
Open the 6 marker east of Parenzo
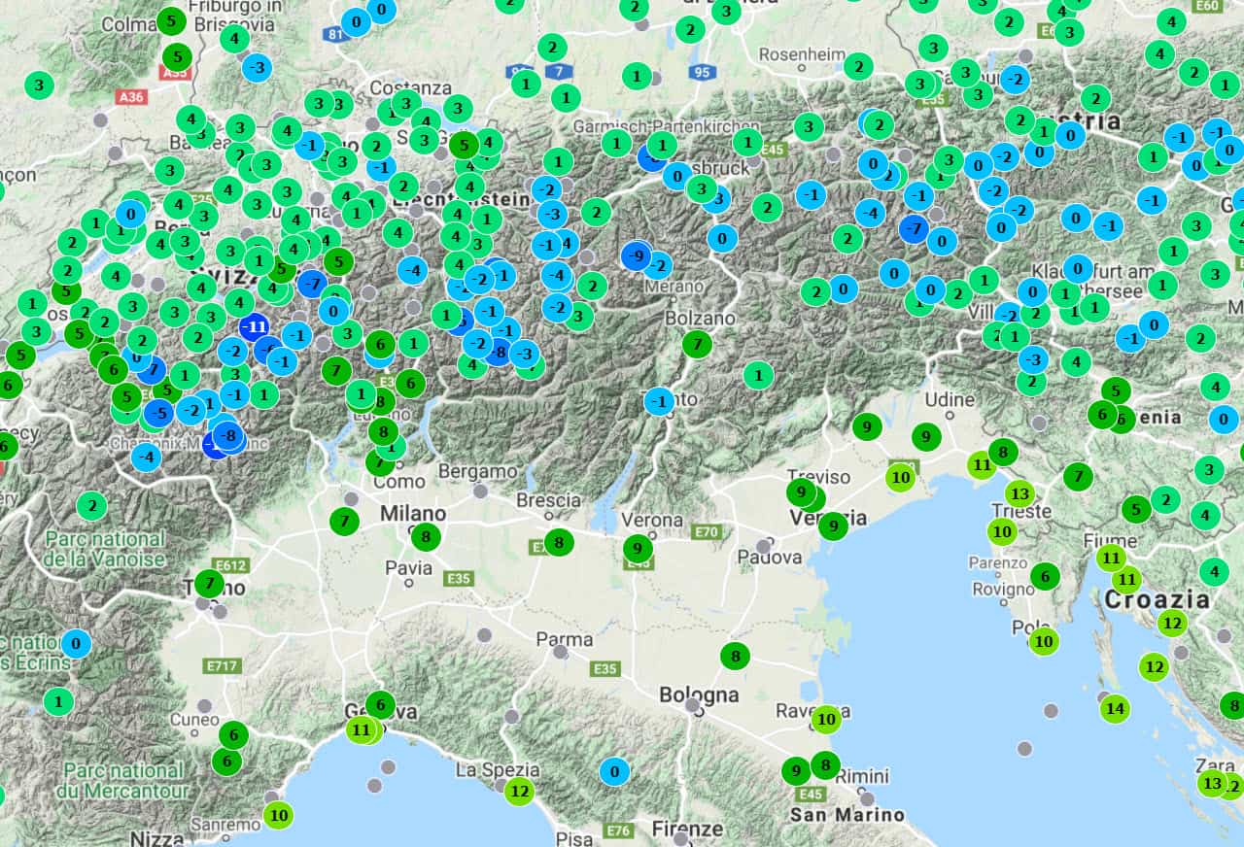tap(1045, 576)
